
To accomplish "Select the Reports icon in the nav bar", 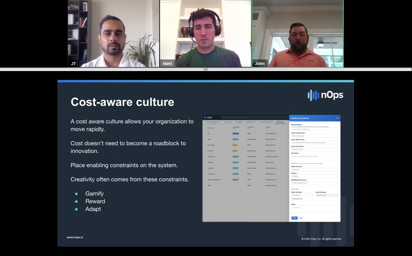I will 236,122.
